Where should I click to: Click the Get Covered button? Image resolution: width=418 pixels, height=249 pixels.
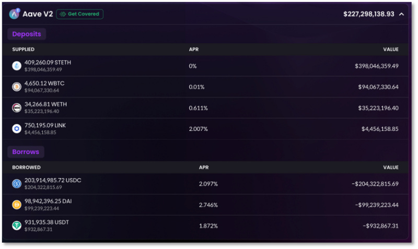click(80, 14)
